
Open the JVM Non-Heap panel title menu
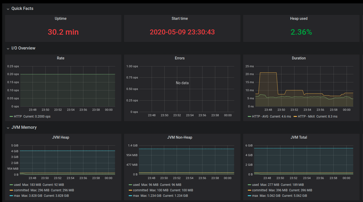180,137
